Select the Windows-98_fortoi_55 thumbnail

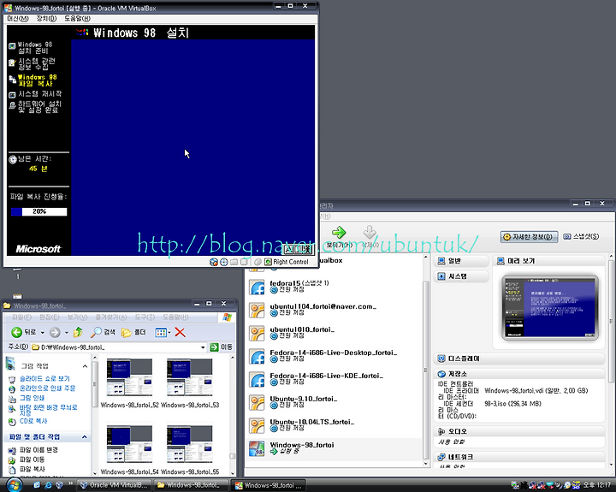[x=189, y=443]
